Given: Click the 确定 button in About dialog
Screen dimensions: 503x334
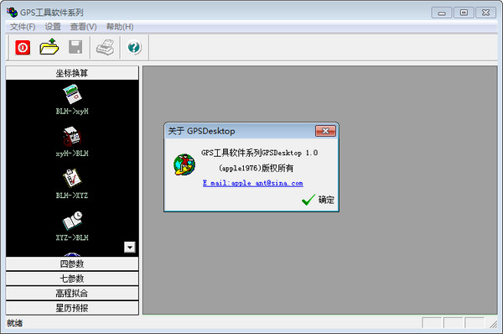Looking at the screenshot, I should 318,200.
